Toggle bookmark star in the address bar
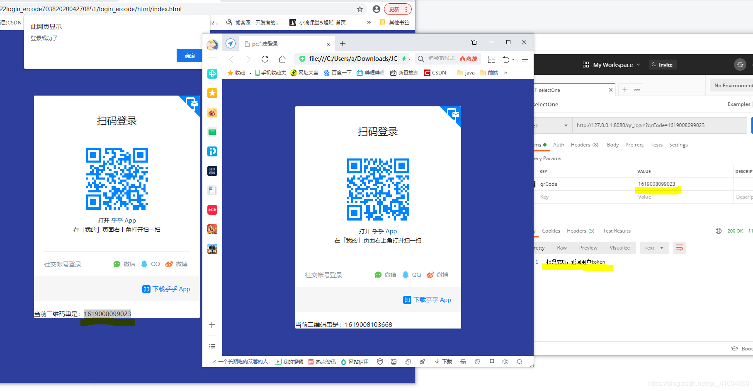This screenshot has width=753, height=391. (x=360, y=9)
